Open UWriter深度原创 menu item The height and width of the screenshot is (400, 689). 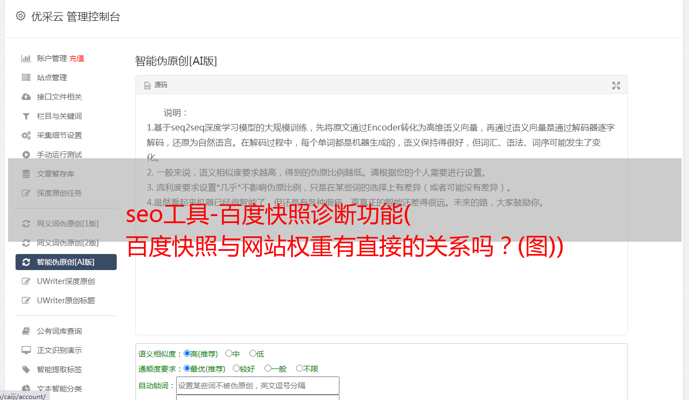click(x=66, y=281)
